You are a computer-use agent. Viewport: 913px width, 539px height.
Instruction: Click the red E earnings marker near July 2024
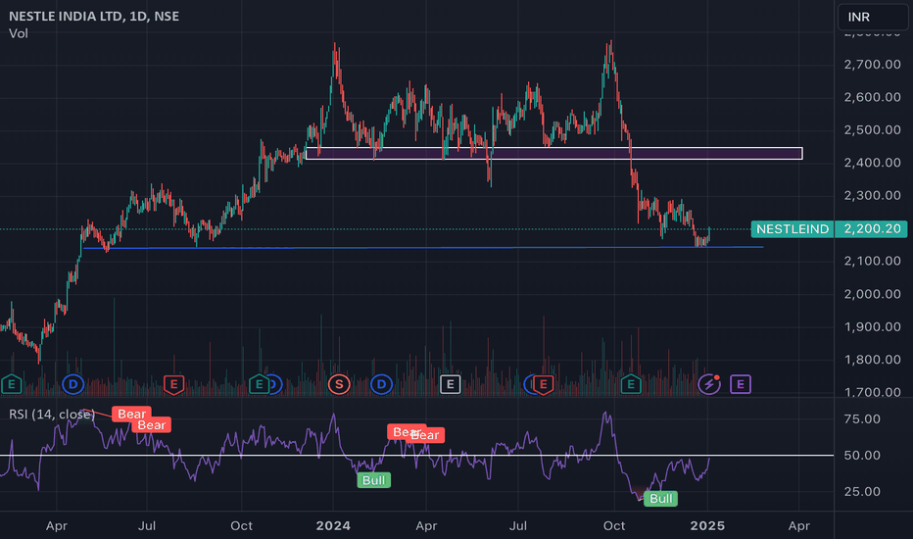click(x=544, y=384)
